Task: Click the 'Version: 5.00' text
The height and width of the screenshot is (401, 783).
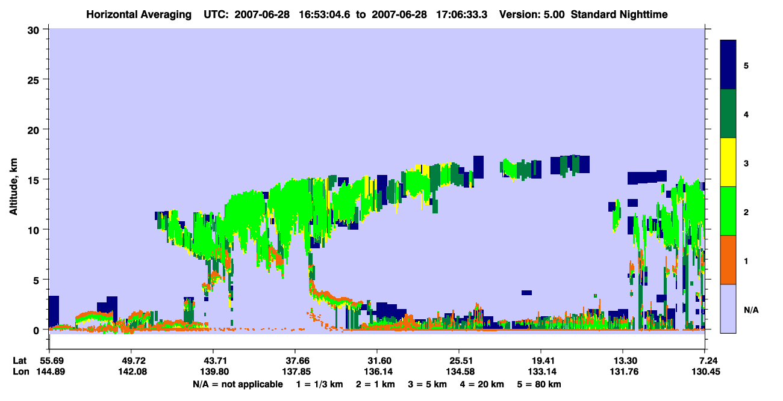Action: click(532, 14)
